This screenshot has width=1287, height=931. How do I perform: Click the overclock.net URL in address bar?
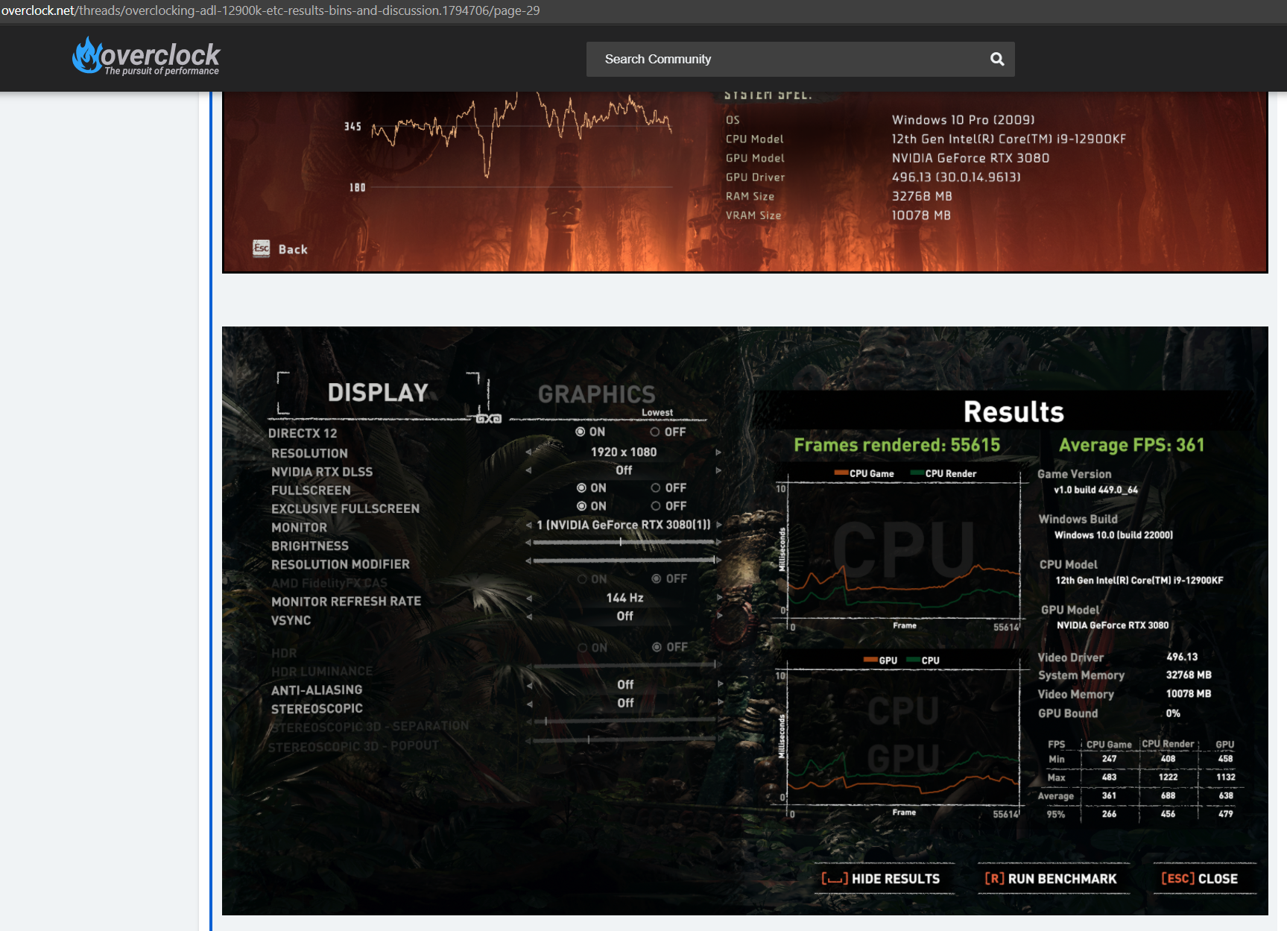tap(271, 10)
